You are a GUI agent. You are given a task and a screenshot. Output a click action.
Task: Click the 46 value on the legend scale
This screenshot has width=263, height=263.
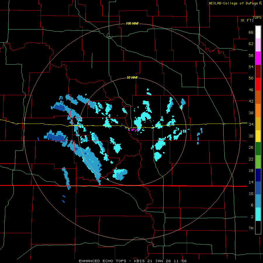coord(251,90)
